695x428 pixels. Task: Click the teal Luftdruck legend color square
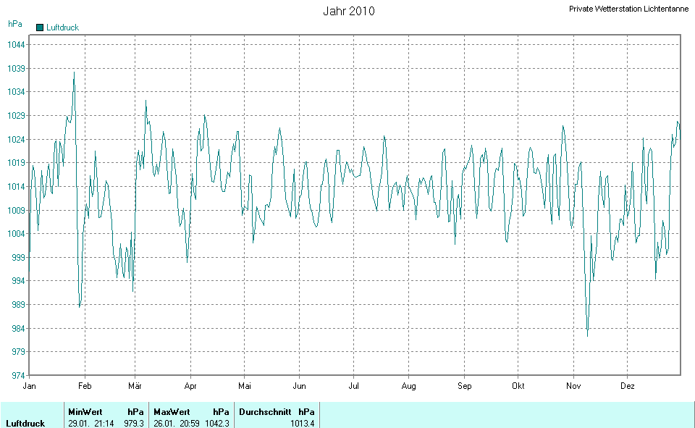pyautogui.click(x=40, y=28)
